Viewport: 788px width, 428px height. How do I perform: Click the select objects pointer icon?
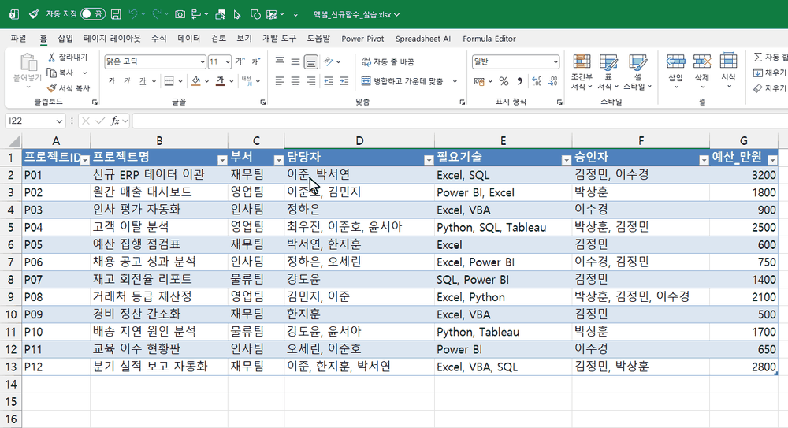tap(237, 15)
